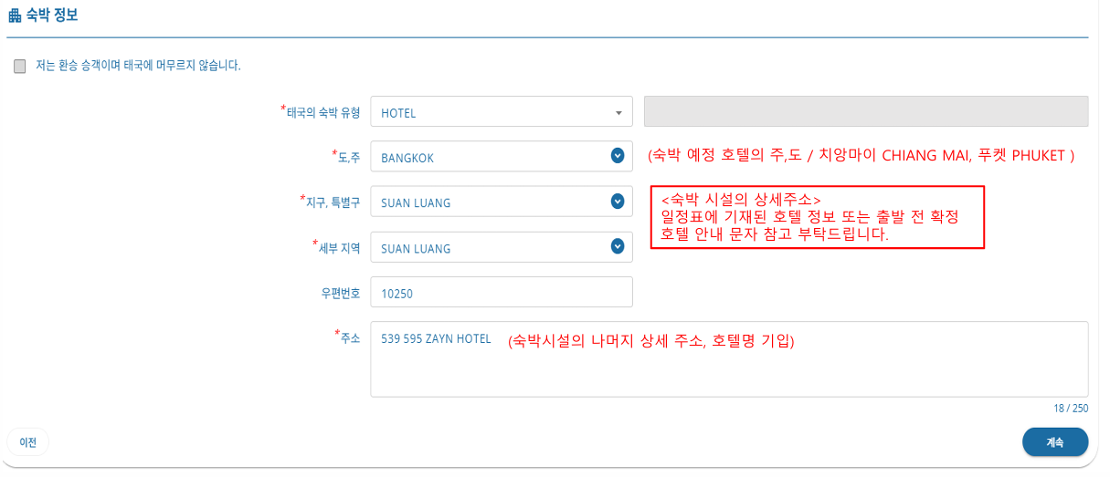
Task: Click the gray disabled field beside HOTEL
Action: click(x=866, y=111)
